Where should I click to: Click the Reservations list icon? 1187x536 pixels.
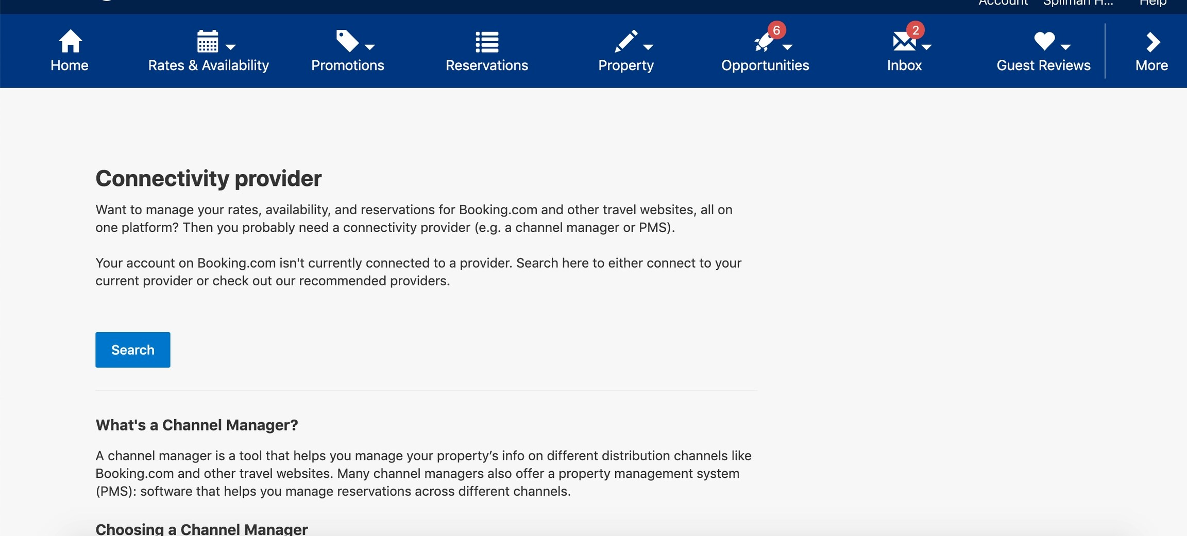(x=486, y=41)
